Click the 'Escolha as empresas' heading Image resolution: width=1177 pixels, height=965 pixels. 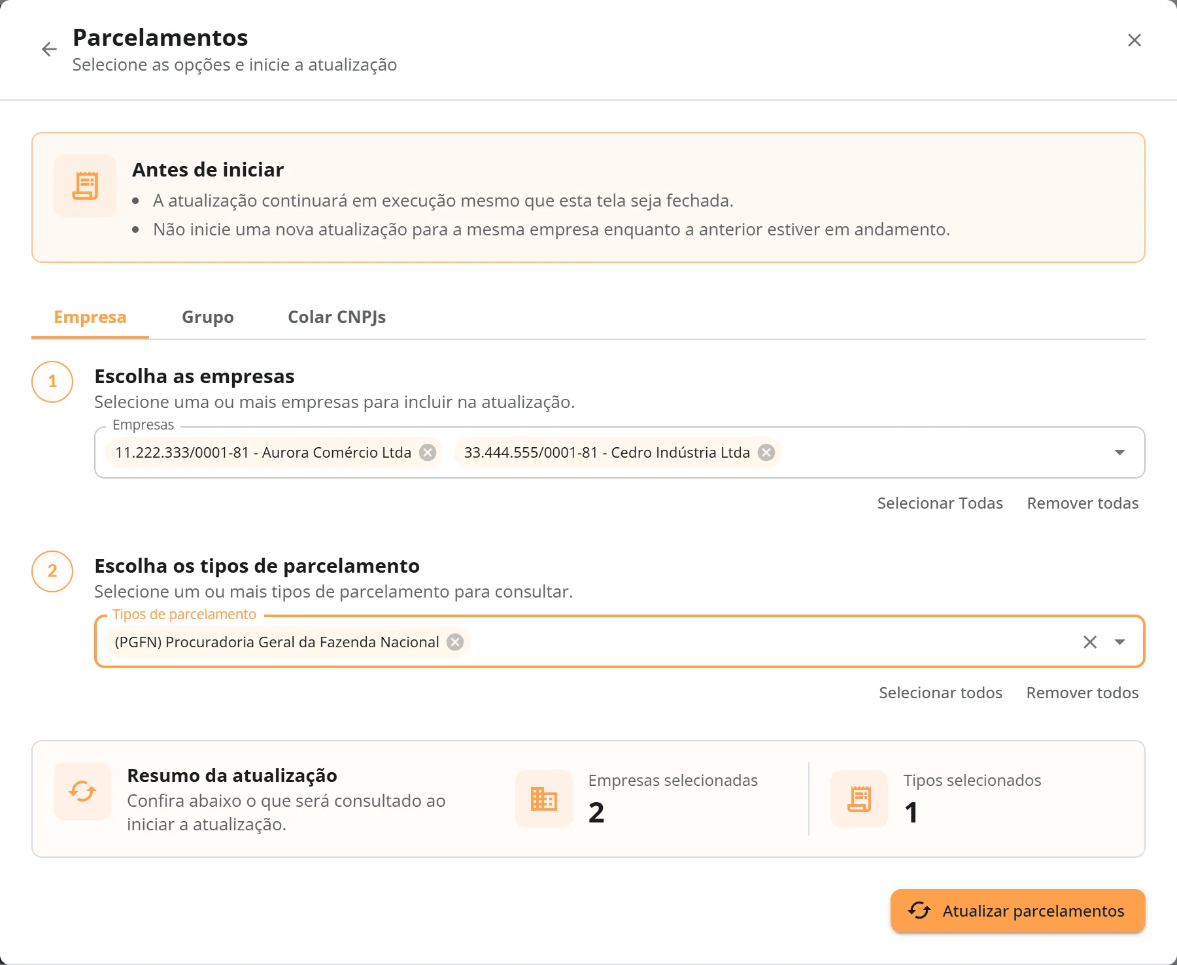(x=194, y=377)
